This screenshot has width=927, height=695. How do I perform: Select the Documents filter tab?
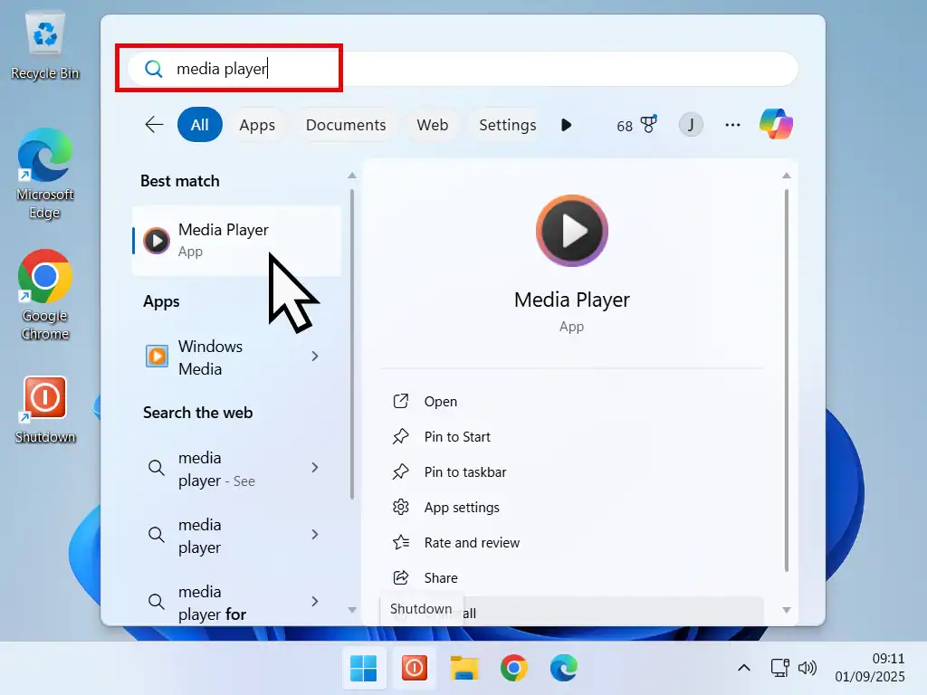tap(346, 125)
